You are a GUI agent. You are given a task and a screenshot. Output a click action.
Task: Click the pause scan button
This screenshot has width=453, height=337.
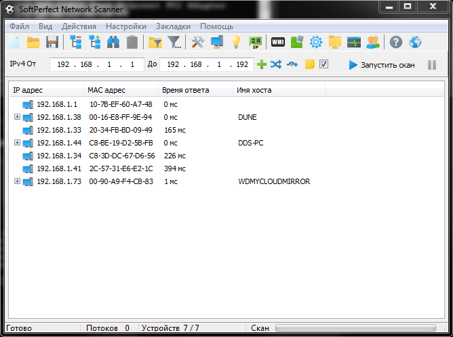coord(431,65)
